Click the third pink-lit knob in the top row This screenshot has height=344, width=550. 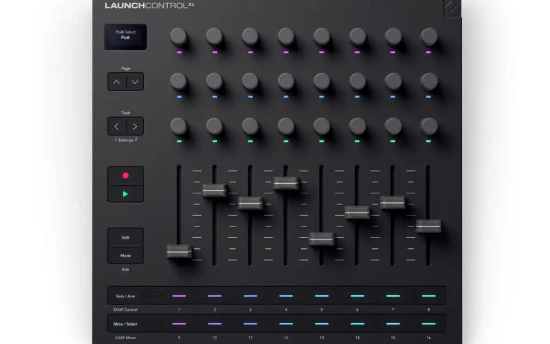[x=250, y=36]
